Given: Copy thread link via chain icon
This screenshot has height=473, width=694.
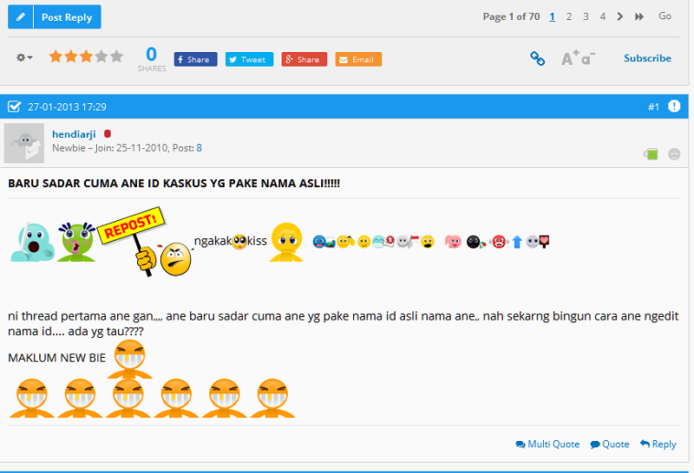Looking at the screenshot, I should tap(537, 58).
